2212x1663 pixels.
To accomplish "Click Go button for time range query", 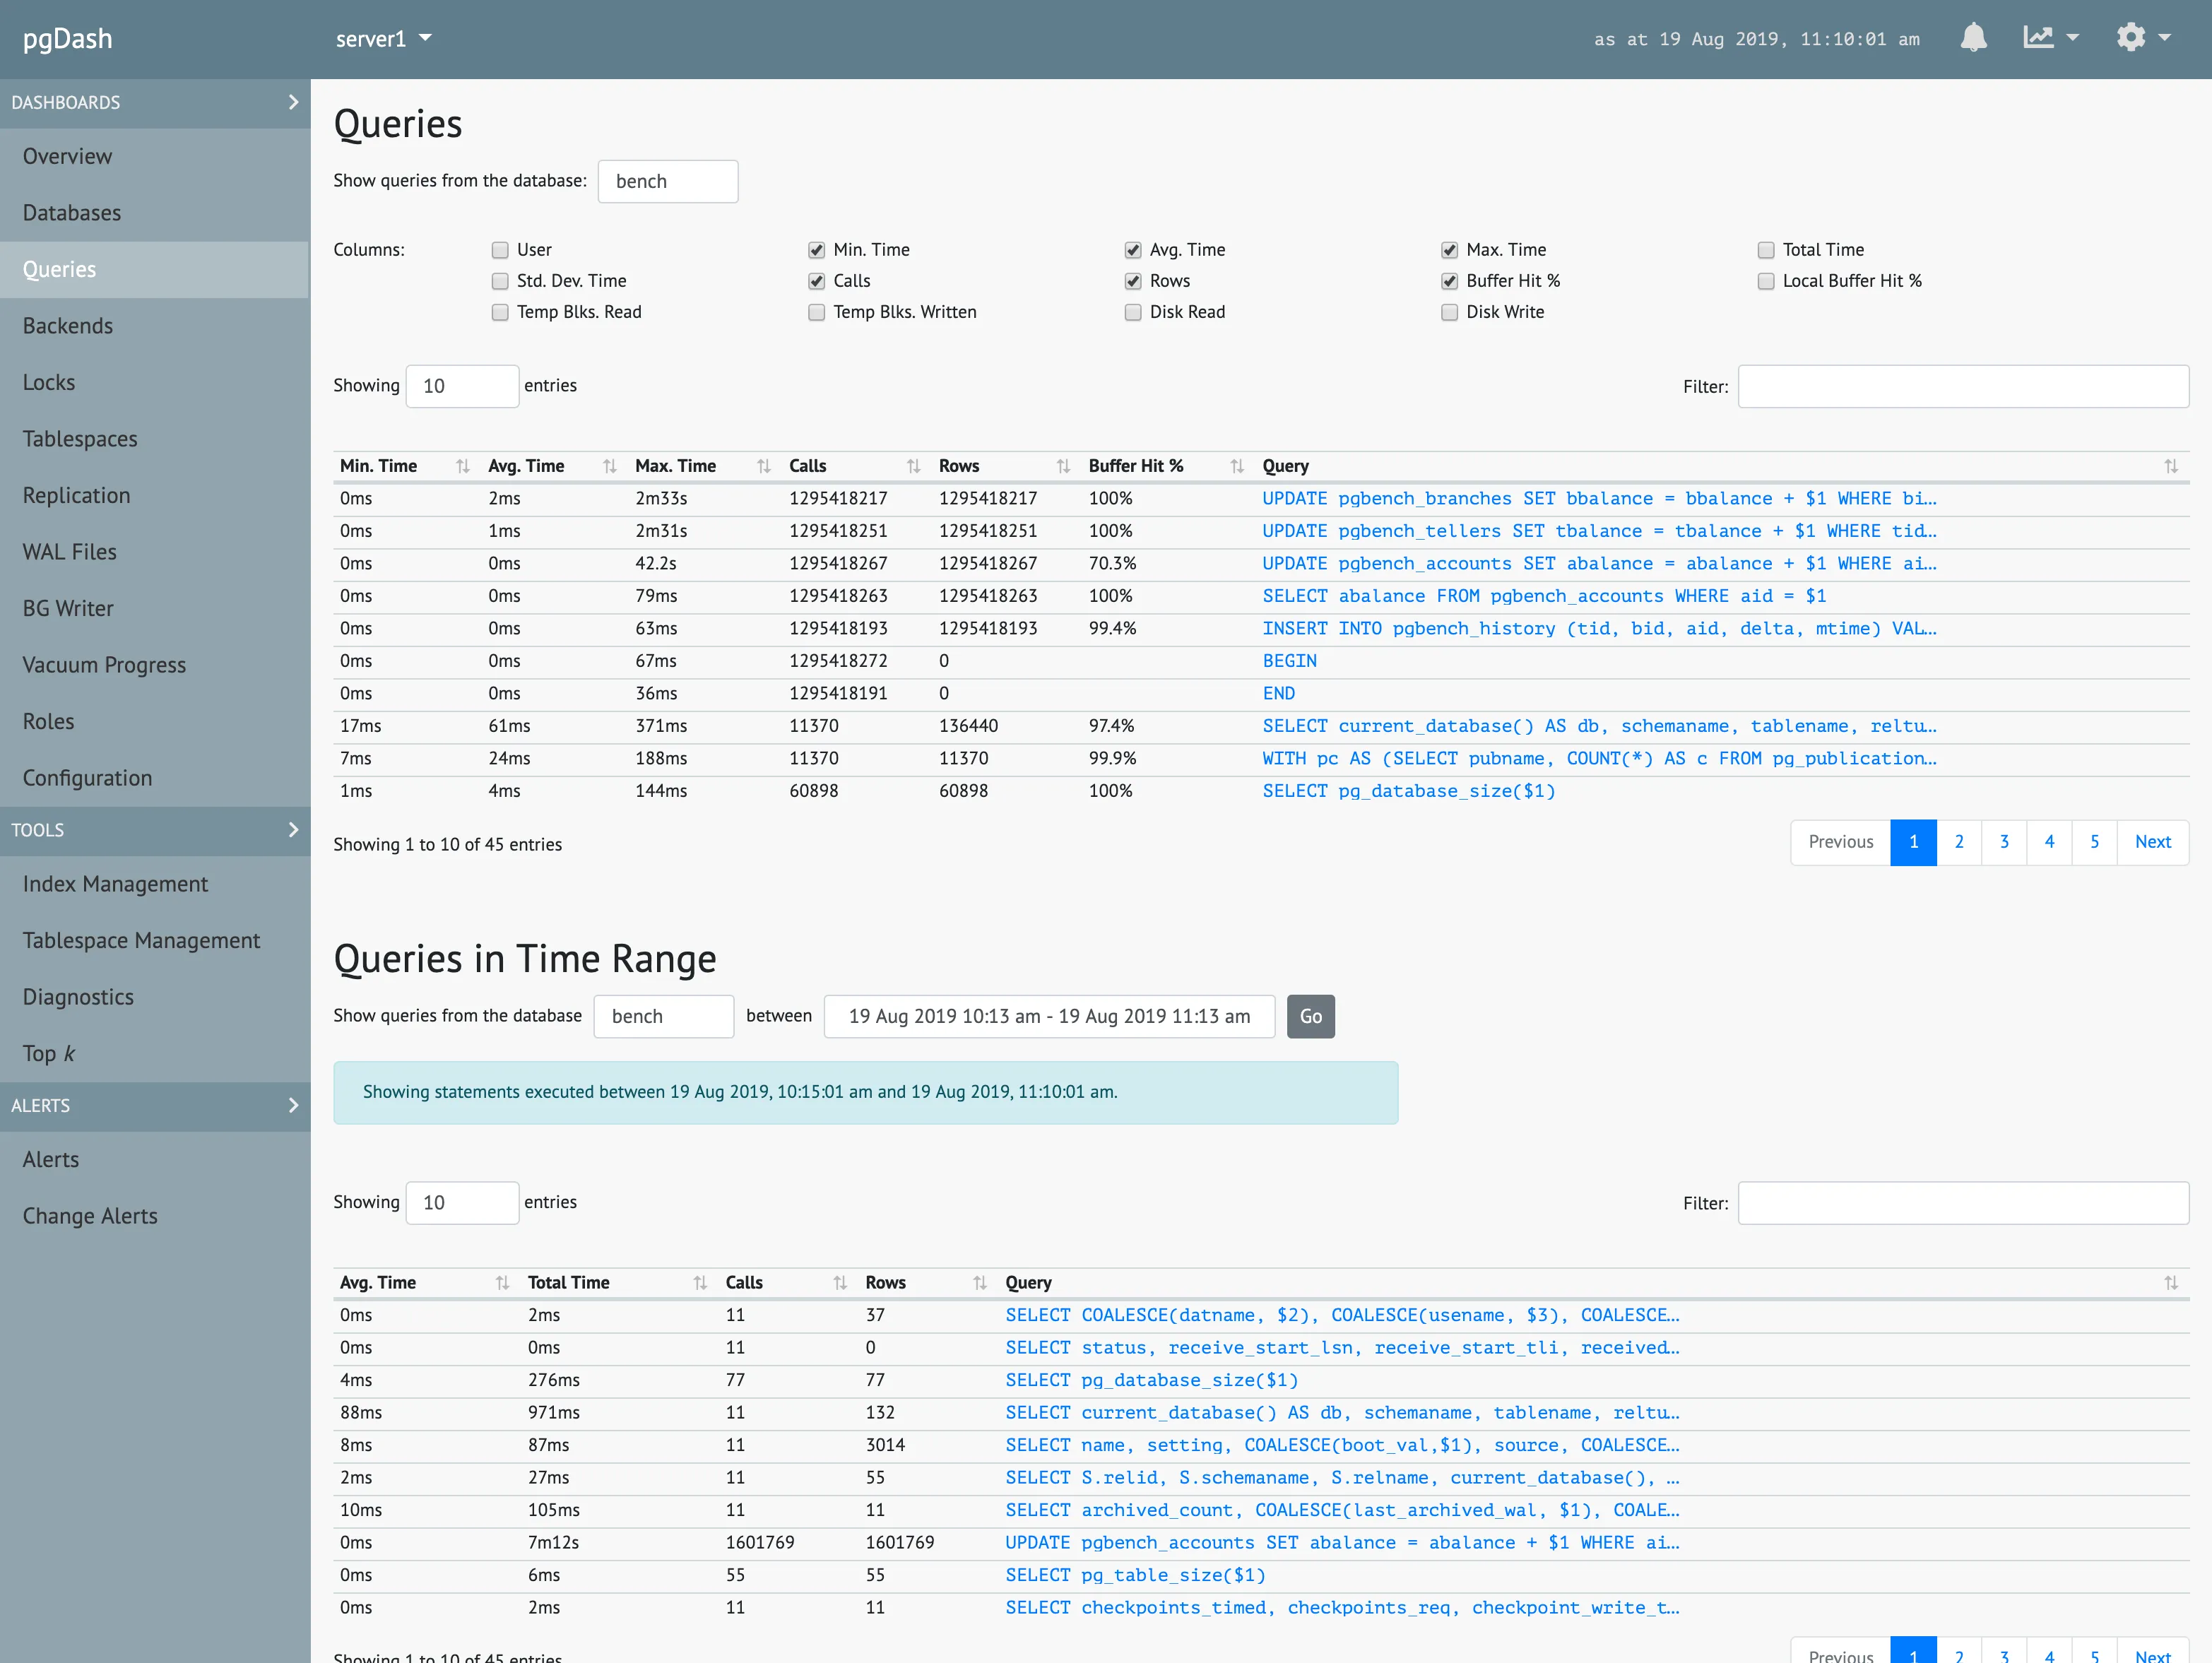I will point(1311,1015).
